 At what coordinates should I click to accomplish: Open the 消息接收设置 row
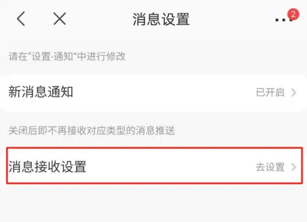pyautogui.click(x=153, y=166)
